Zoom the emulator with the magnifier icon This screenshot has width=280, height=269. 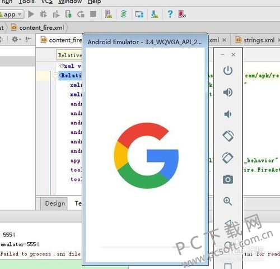(x=228, y=201)
